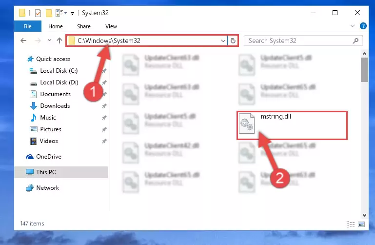This screenshot has height=245, width=375.
Task: Click the OneDrive cloud icon
Action: 30,157
